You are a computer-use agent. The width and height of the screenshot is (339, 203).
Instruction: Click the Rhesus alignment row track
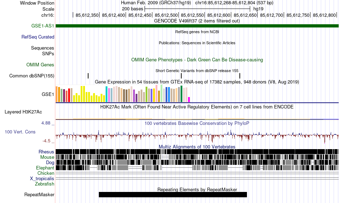197,152
